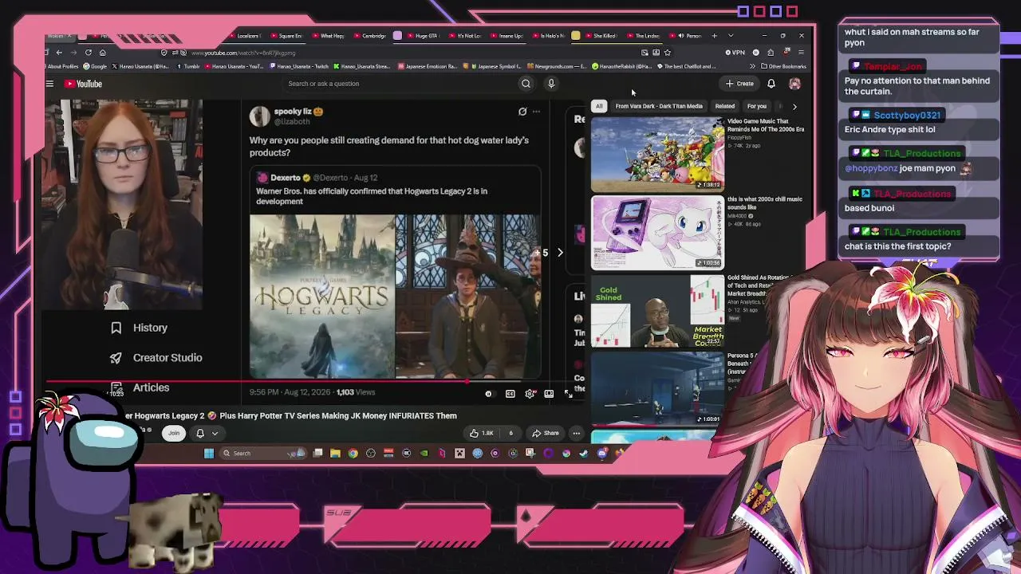Open Creator Studio in the sidebar

coord(156,358)
